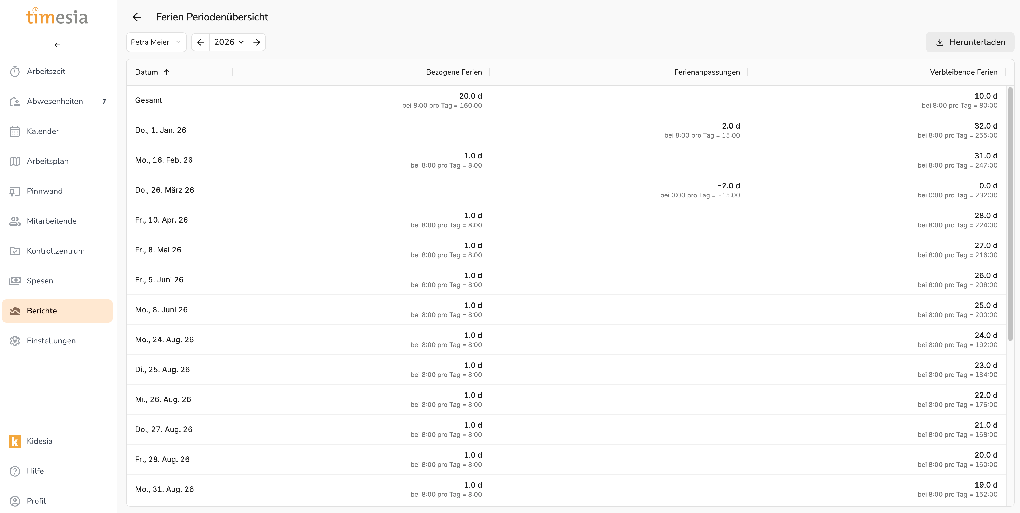The height and width of the screenshot is (513, 1020).
Task: Open the Pinnwand icon
Action: point(15,191)
